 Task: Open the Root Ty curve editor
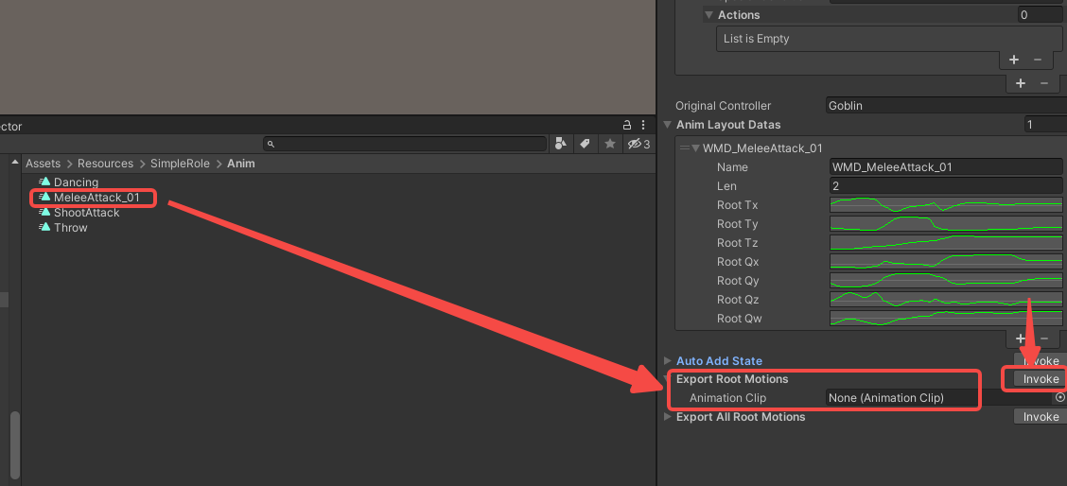pos(946,224)
